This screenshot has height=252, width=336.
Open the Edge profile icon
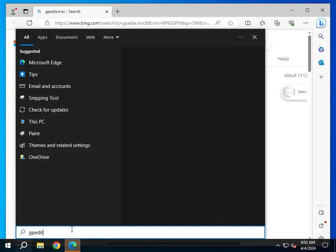click(x=13, y=11)
